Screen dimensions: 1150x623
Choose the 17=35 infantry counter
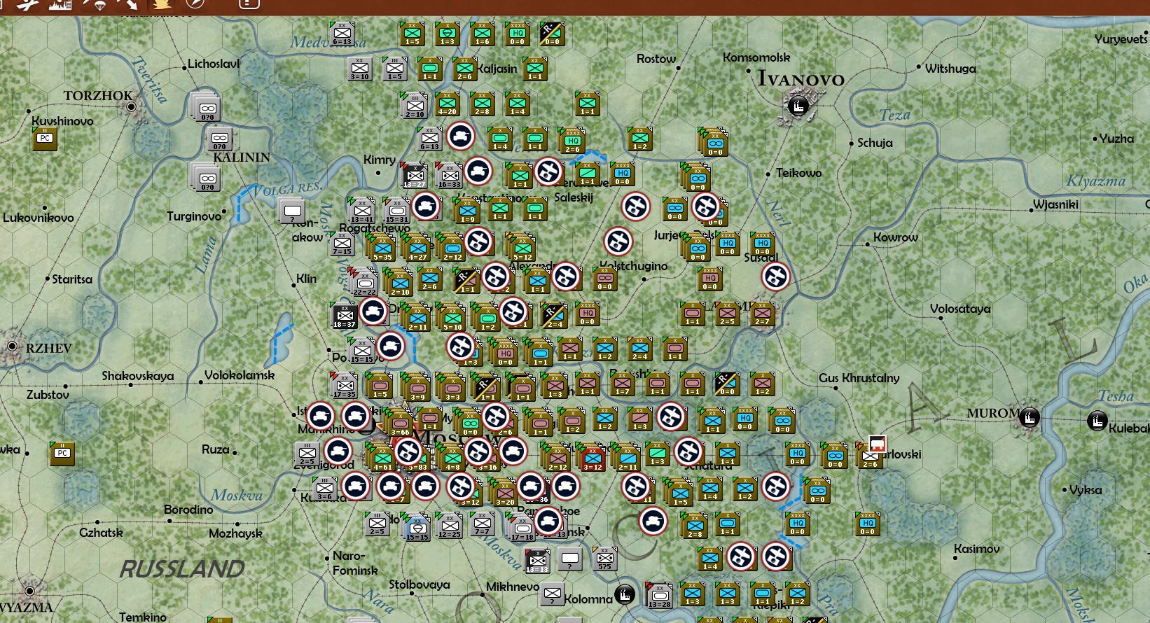click(344, 384)
